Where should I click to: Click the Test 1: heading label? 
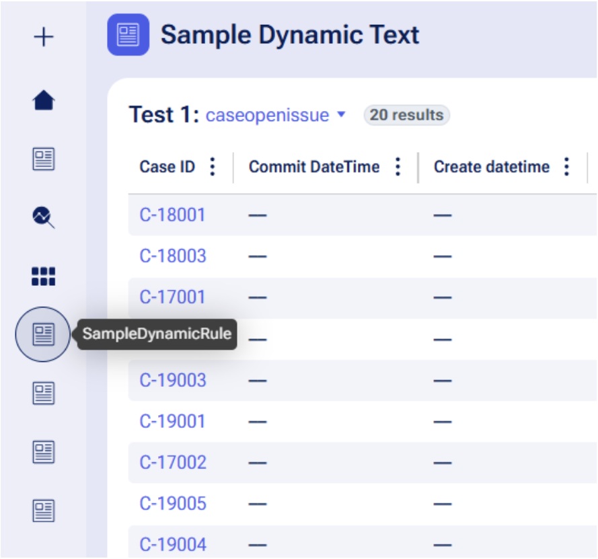tap(164, 114)
